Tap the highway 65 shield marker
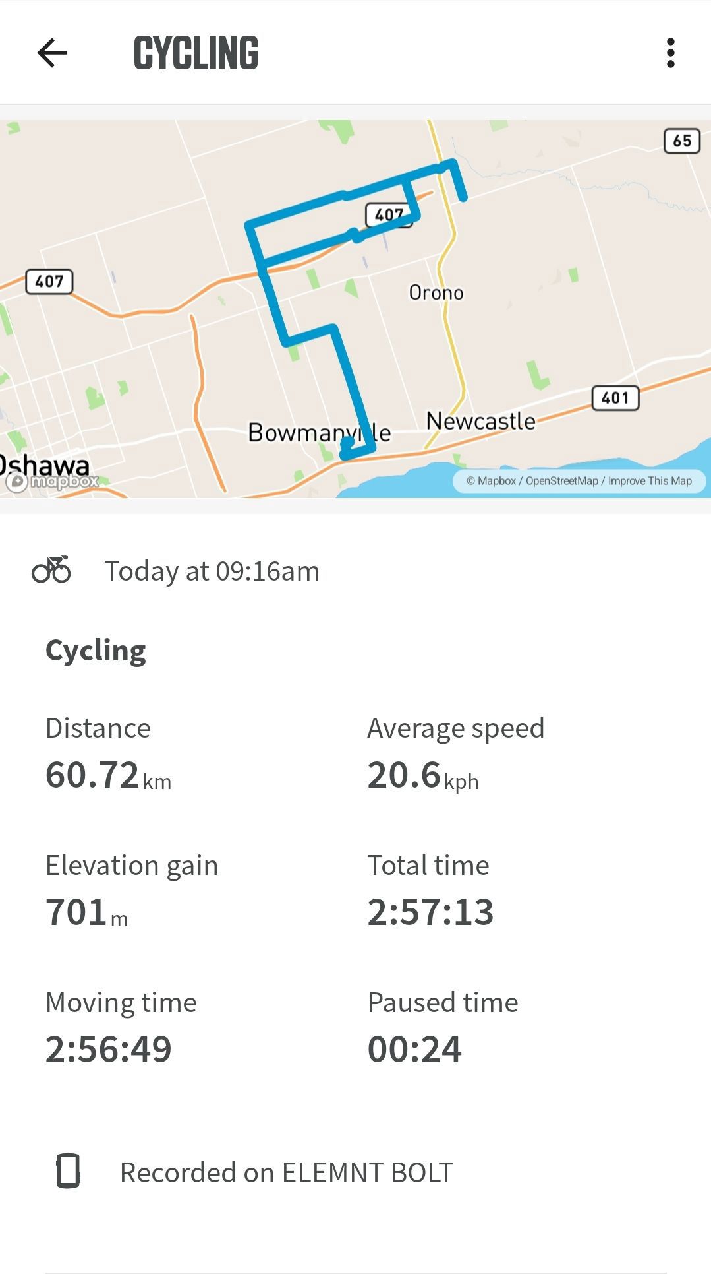The height and width of the screenshot is (1274, 711). coord(682,141)
